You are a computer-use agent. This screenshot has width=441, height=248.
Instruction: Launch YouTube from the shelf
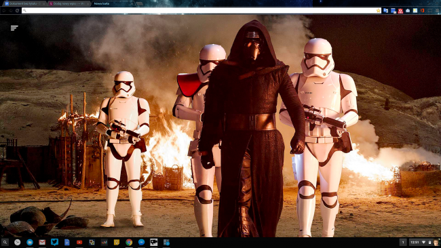[x=79, y=242]
